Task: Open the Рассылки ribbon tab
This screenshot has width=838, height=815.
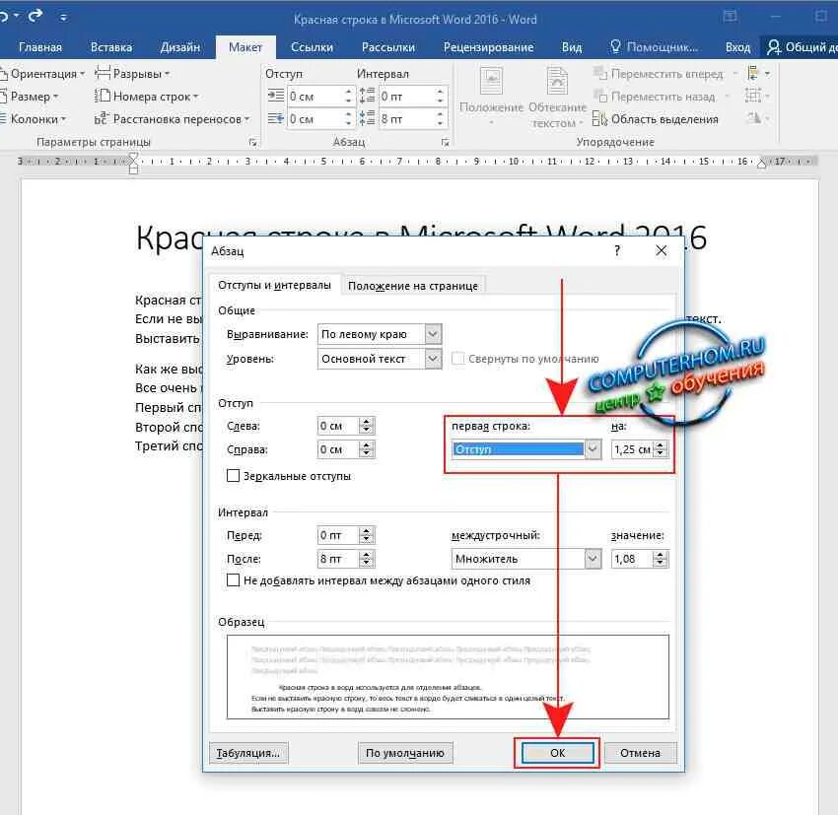Action: pos(388,47)
